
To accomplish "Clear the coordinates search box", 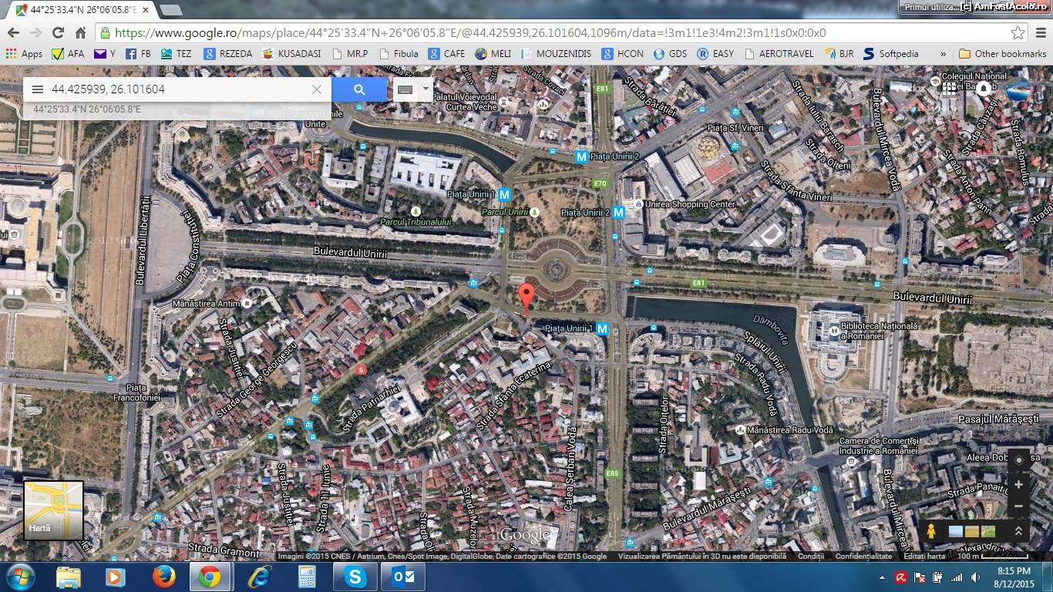I will point(316,89).
